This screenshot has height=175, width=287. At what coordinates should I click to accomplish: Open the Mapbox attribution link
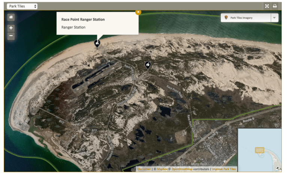(x=162, y=169)
